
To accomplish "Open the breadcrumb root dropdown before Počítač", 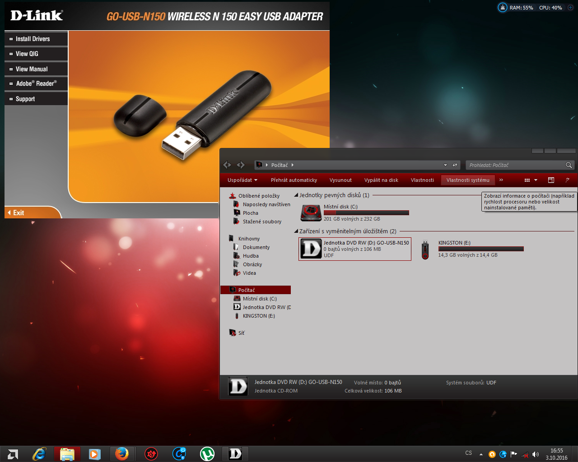I will (267, 165).
